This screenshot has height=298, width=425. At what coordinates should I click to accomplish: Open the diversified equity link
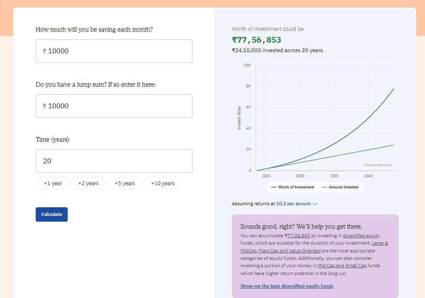point(361,236)
